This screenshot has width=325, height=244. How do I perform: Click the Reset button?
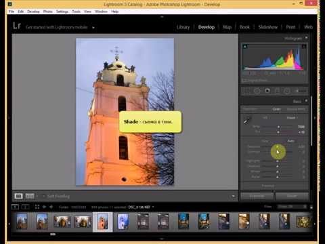(x=292, y=196)
